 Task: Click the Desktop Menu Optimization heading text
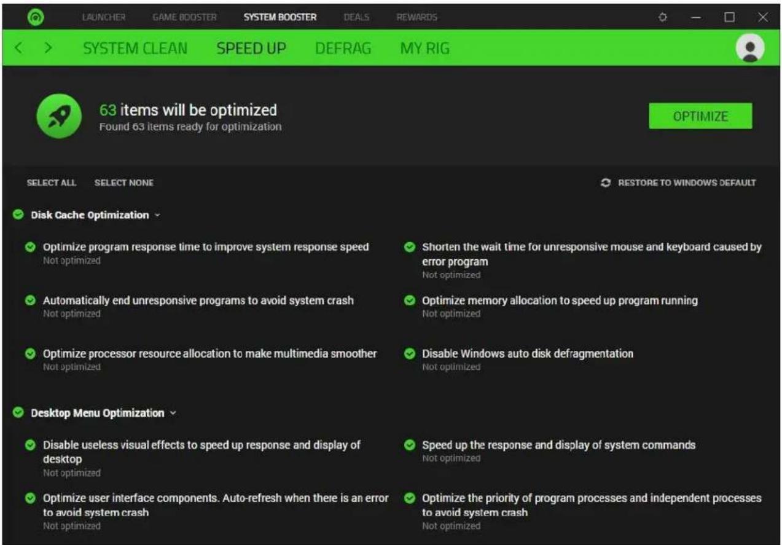tap(98, 413)
